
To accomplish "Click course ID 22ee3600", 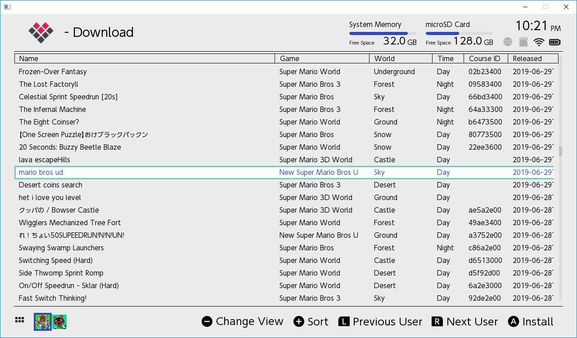I will point(485,147).
